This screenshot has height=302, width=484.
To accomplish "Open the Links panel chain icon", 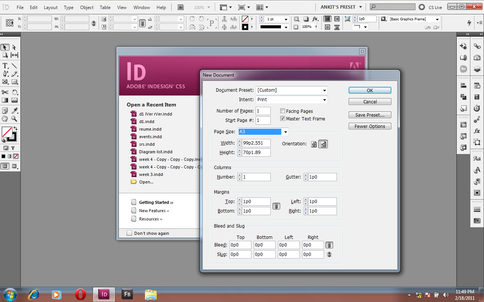I will pyautogui.click(x=477, y=46).
